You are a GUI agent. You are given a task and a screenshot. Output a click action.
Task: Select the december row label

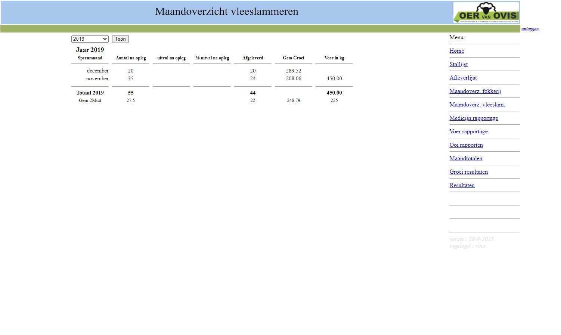(x=97, y=71)
